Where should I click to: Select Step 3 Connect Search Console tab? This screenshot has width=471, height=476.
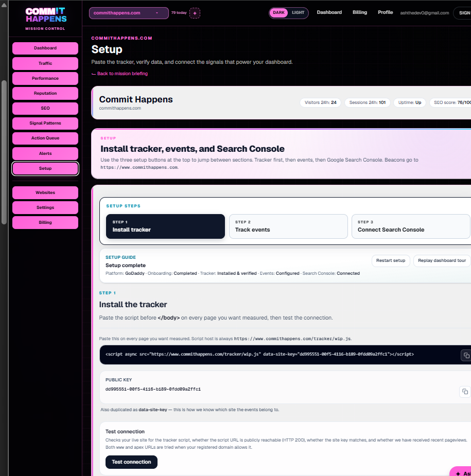411,226
